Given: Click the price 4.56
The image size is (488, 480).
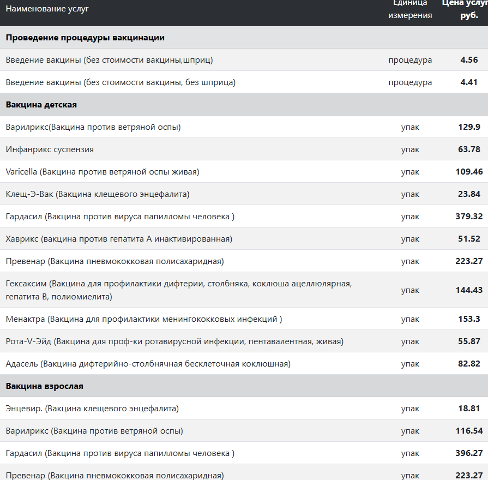Looking at the screenshot, I should (469, 60).
